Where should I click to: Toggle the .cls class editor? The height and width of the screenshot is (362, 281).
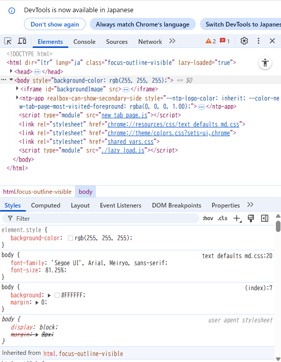(222, 218)
